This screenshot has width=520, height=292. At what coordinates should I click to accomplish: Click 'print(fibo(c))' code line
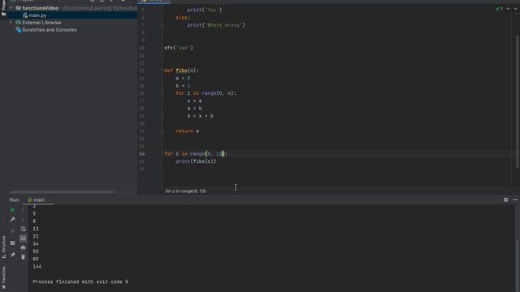pos(196,161)
